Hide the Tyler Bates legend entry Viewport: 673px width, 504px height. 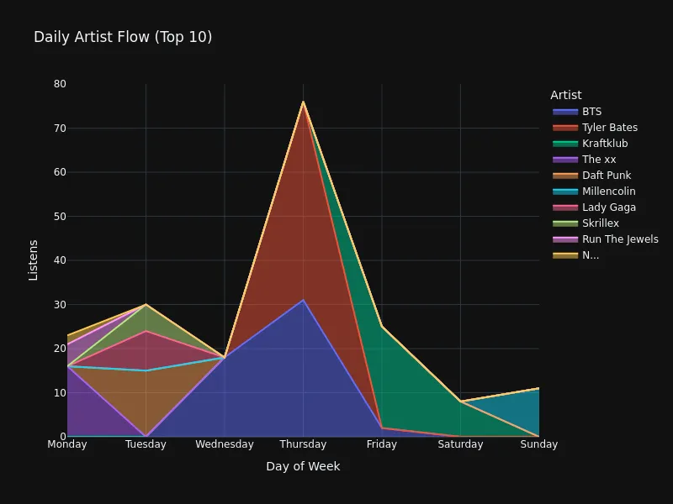click(x=596, y=128)
